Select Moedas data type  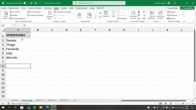pyautogui.click(x=89, y=15)
